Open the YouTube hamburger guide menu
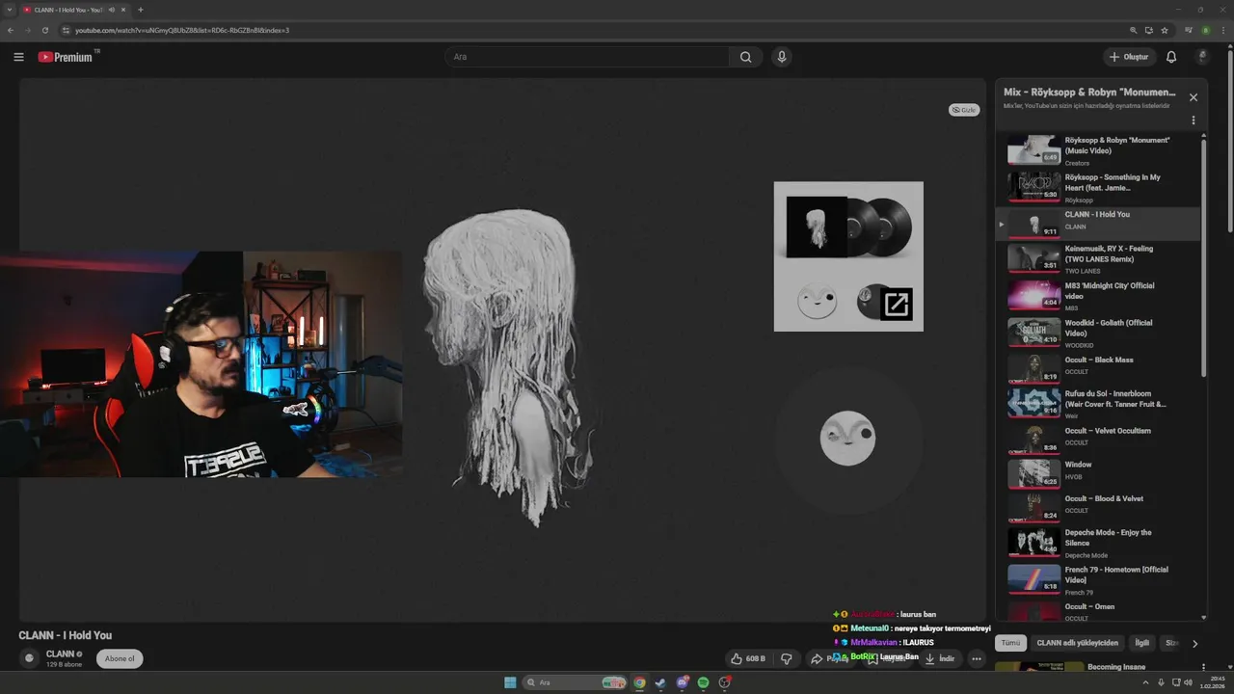The height and width of the screenshot is (694, 1234). [x=18, y=57]
